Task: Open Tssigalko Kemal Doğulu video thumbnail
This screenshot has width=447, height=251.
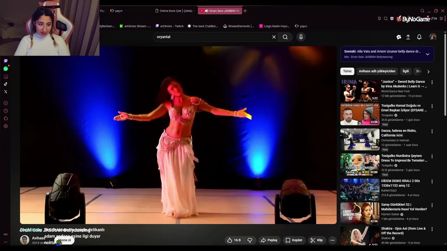Action: pos(360,114)
